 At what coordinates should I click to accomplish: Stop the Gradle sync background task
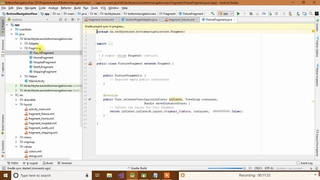244,168
